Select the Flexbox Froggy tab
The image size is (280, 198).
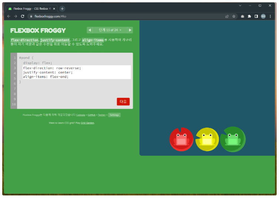[x=32, y=9]
